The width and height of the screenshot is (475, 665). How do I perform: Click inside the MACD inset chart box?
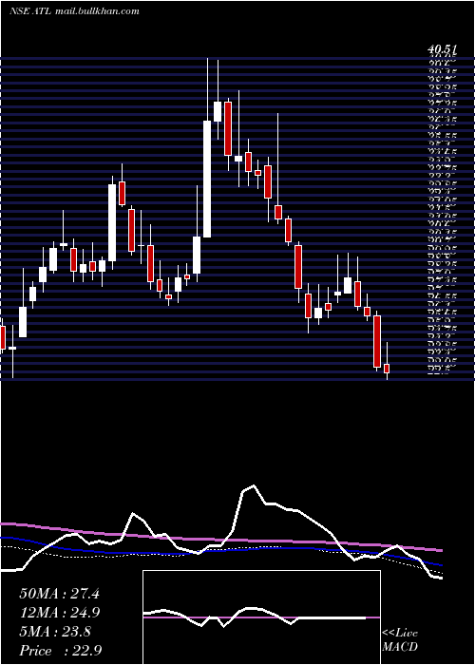261,617
